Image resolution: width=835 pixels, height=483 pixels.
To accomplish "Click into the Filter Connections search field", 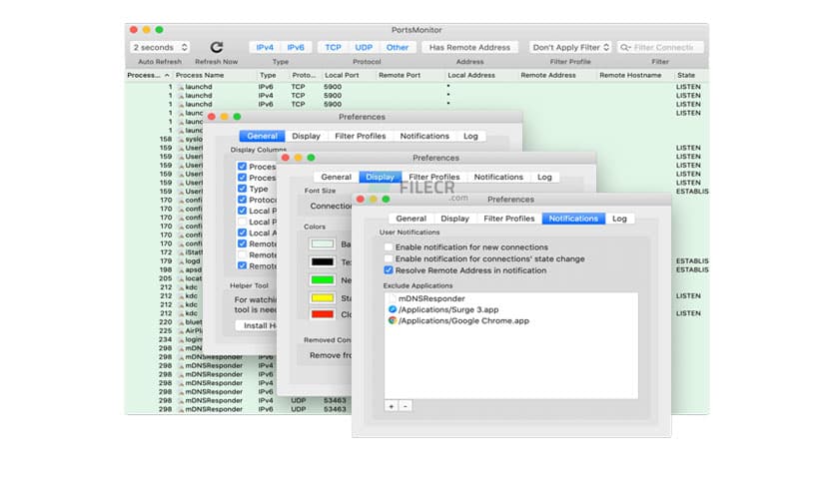I will point(660,47).
